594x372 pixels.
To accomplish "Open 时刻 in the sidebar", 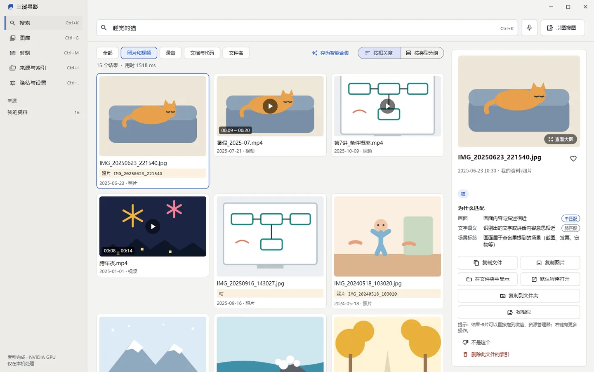I will (44, 53).
